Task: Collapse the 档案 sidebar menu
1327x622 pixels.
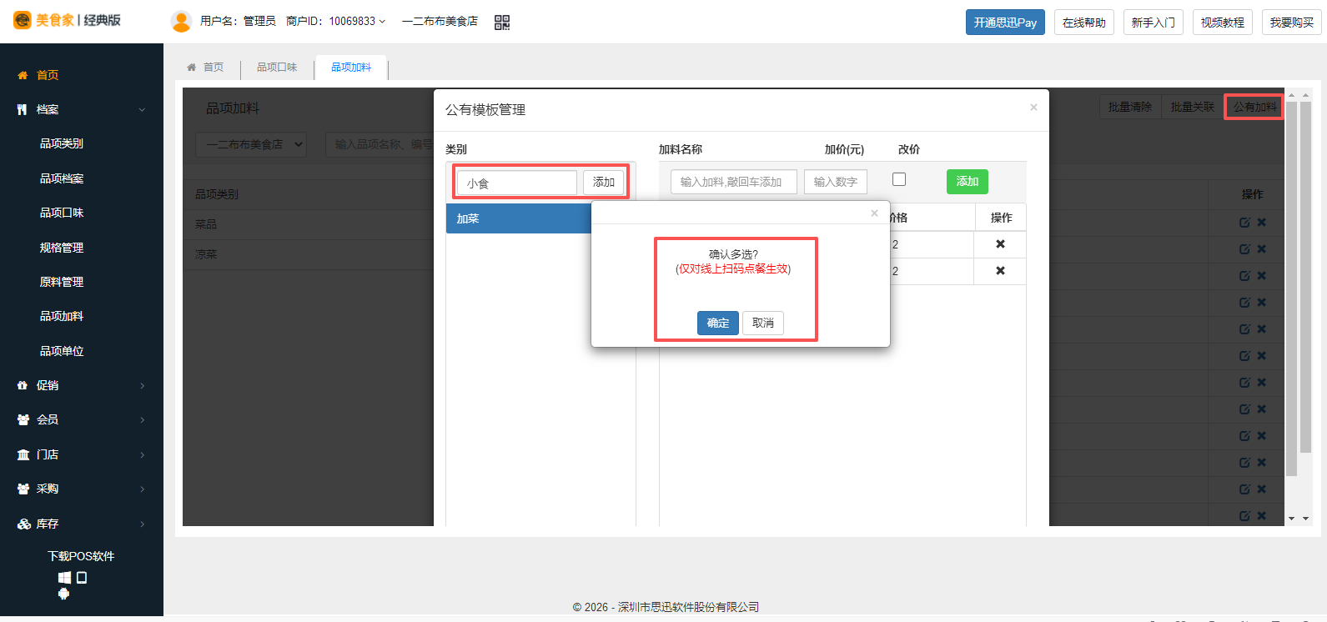Action: [x=142, y=110]
